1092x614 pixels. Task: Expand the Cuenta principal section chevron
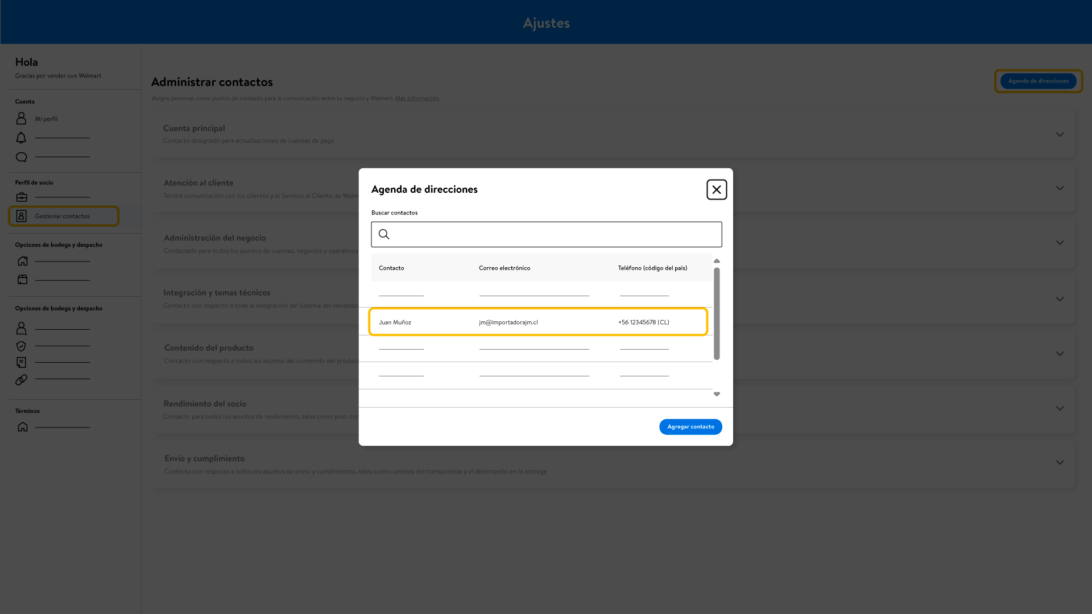[1060, 135]
